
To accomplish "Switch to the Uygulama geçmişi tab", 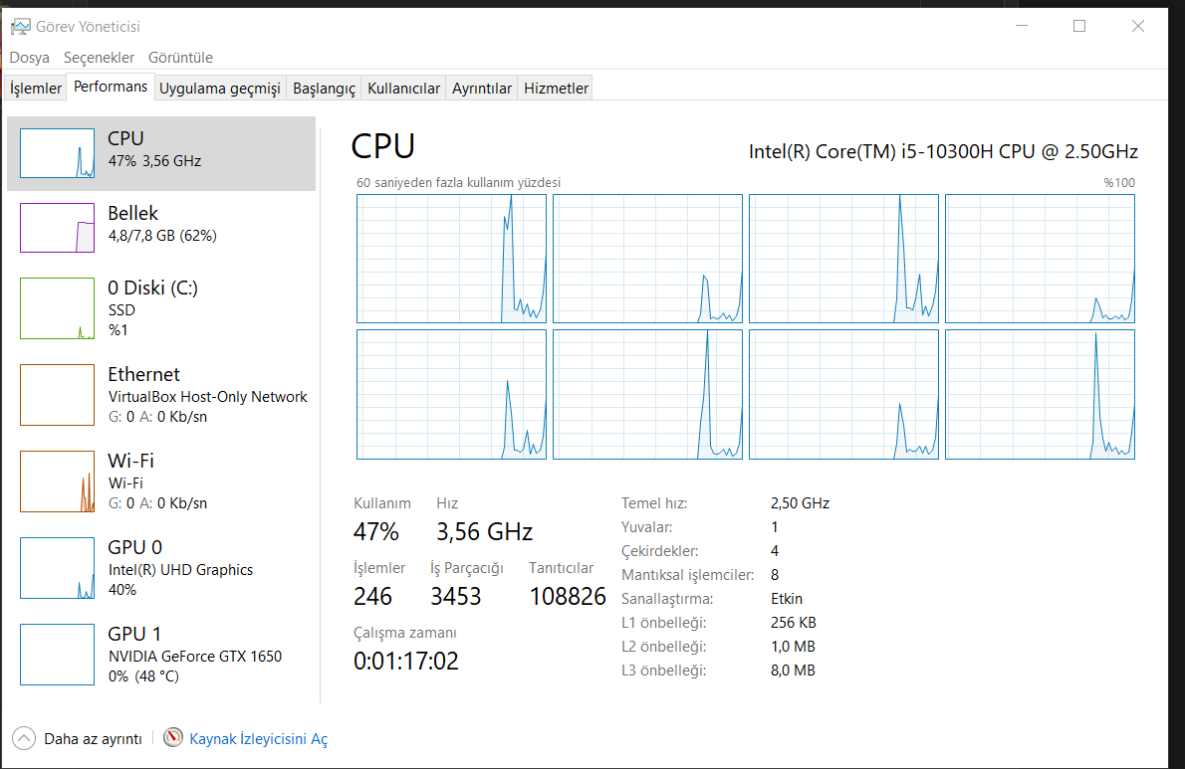I will tap(220, 89).
